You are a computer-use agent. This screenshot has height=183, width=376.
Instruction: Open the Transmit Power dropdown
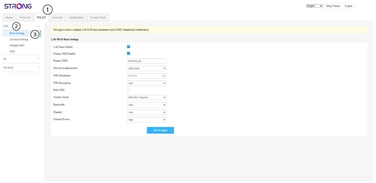click(147, 120)
